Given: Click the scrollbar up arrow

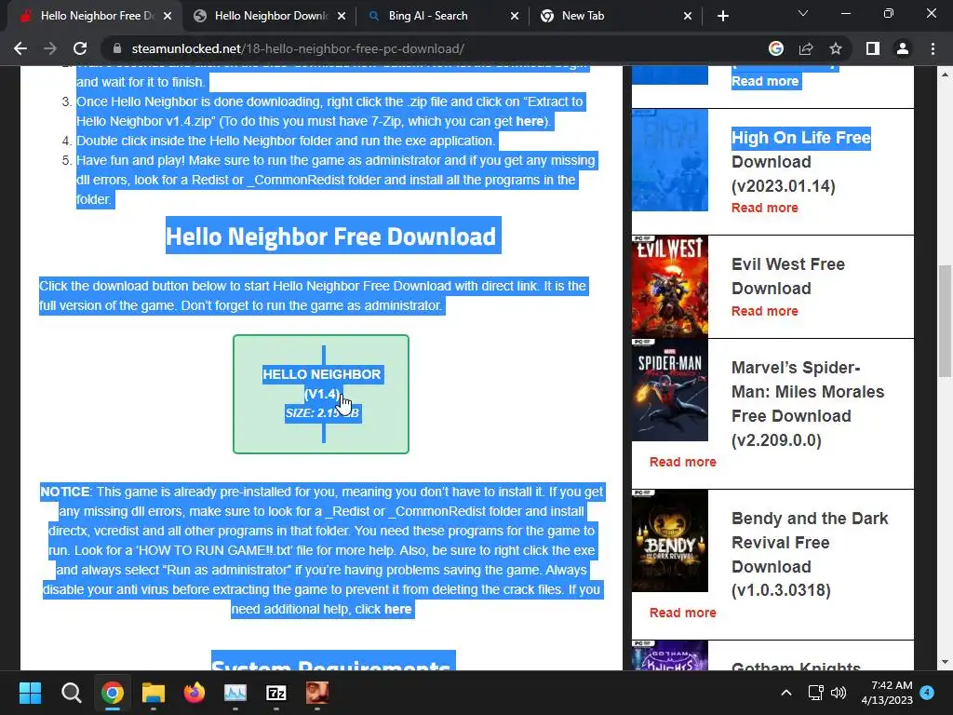Looking at the screenshot, I should pos(945,74).
